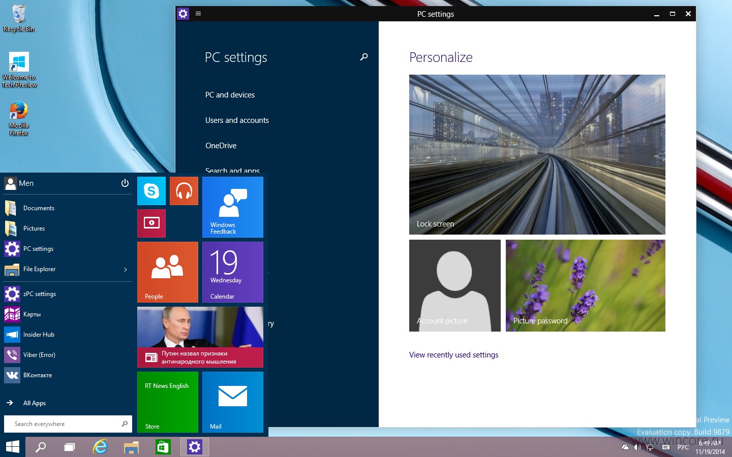Image resolution: width=732 pixels, height=457 pixels.
Task: Open Viber (Error) entry
Action: tap(68, 355)
